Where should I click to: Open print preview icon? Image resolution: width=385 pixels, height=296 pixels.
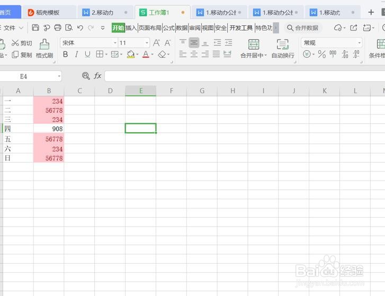pos(69,28)
